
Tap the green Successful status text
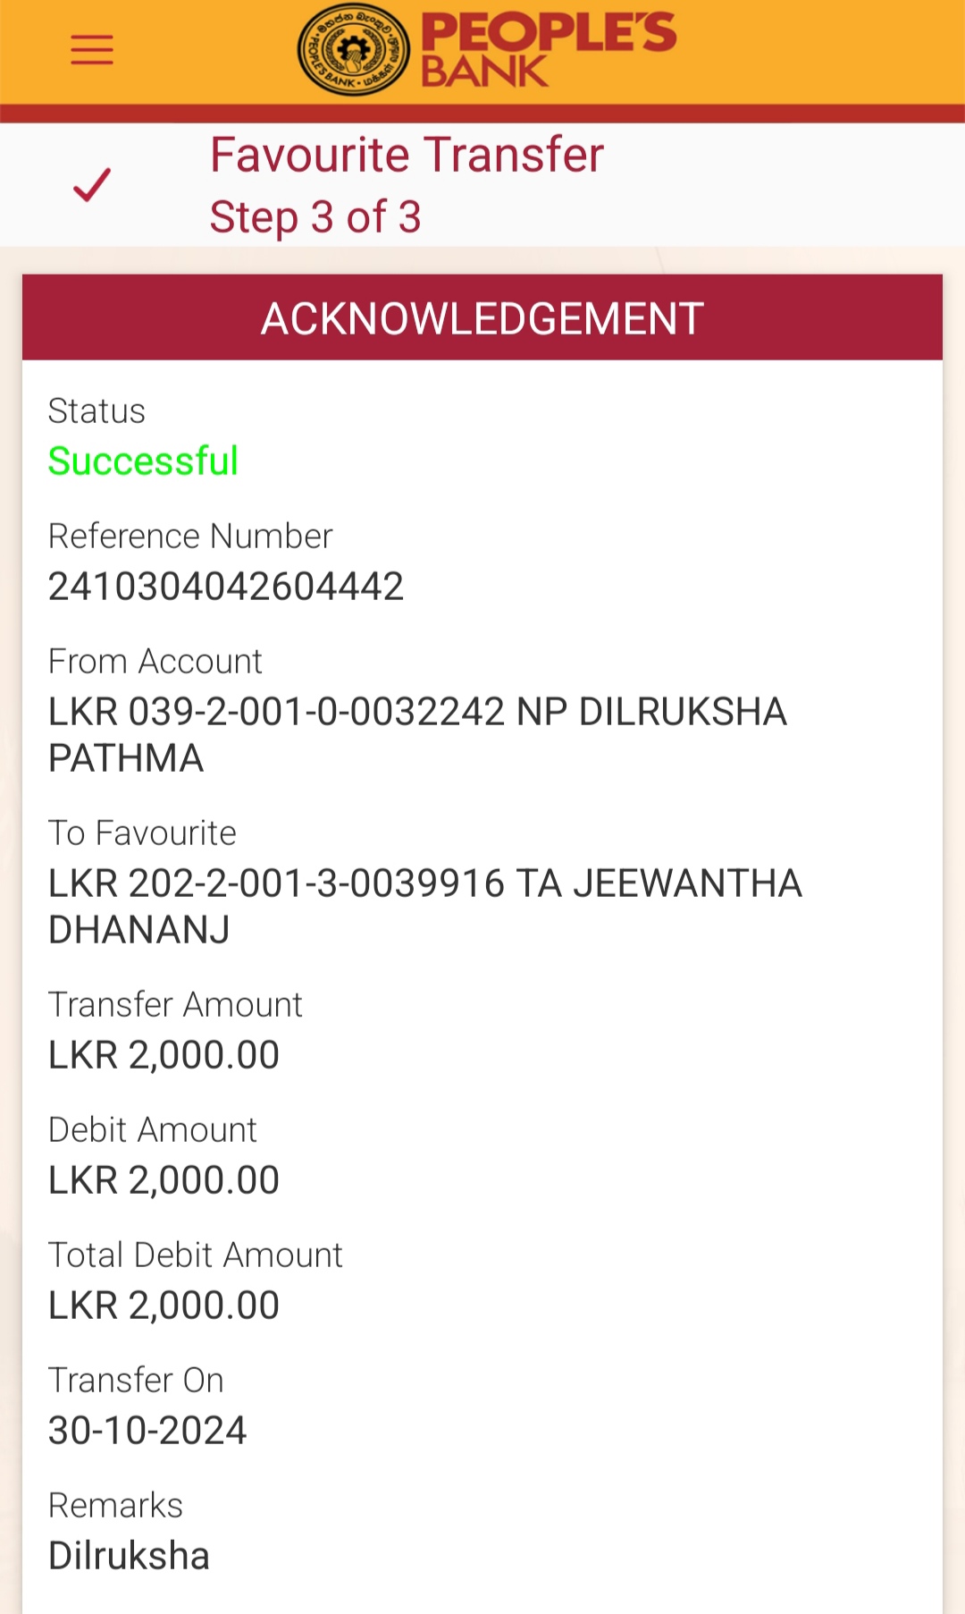pyautogui.click(x=143, y=461)
